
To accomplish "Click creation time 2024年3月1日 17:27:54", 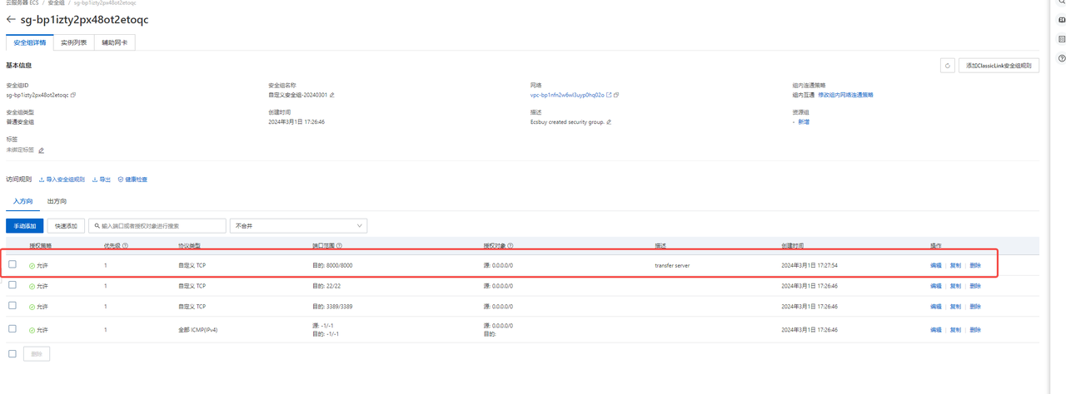I will pos(809,265).
